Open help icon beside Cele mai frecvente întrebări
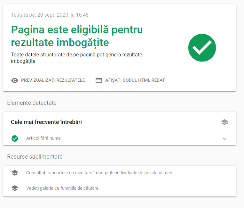 pos(224,122)
